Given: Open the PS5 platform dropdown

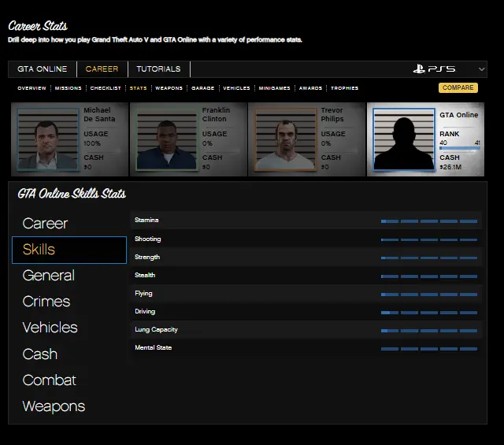Looking at the screenshot, I should (449, 69).
